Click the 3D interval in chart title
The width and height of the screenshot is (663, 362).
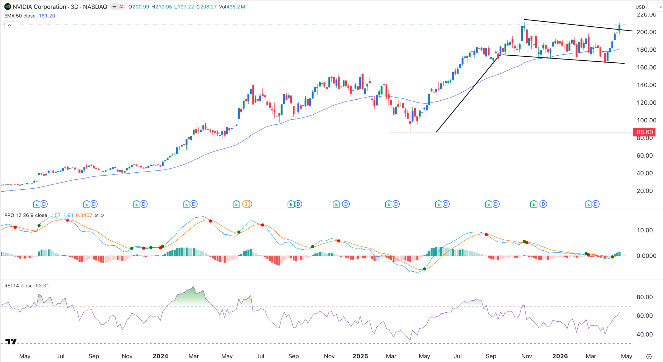75,7
